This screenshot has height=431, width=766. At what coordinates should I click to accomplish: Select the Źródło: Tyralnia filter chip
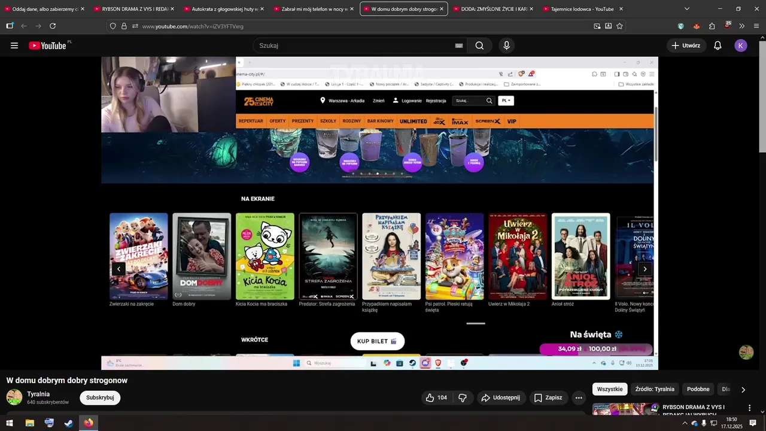(x=655, y=389)
